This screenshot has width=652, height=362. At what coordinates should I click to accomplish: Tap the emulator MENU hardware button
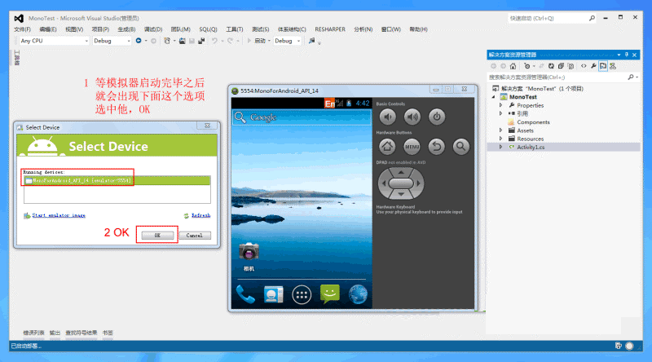412,147
